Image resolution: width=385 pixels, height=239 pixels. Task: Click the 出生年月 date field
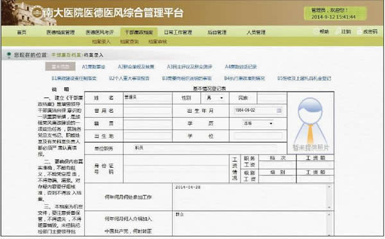pyautogui.click(x=257, y=111)
